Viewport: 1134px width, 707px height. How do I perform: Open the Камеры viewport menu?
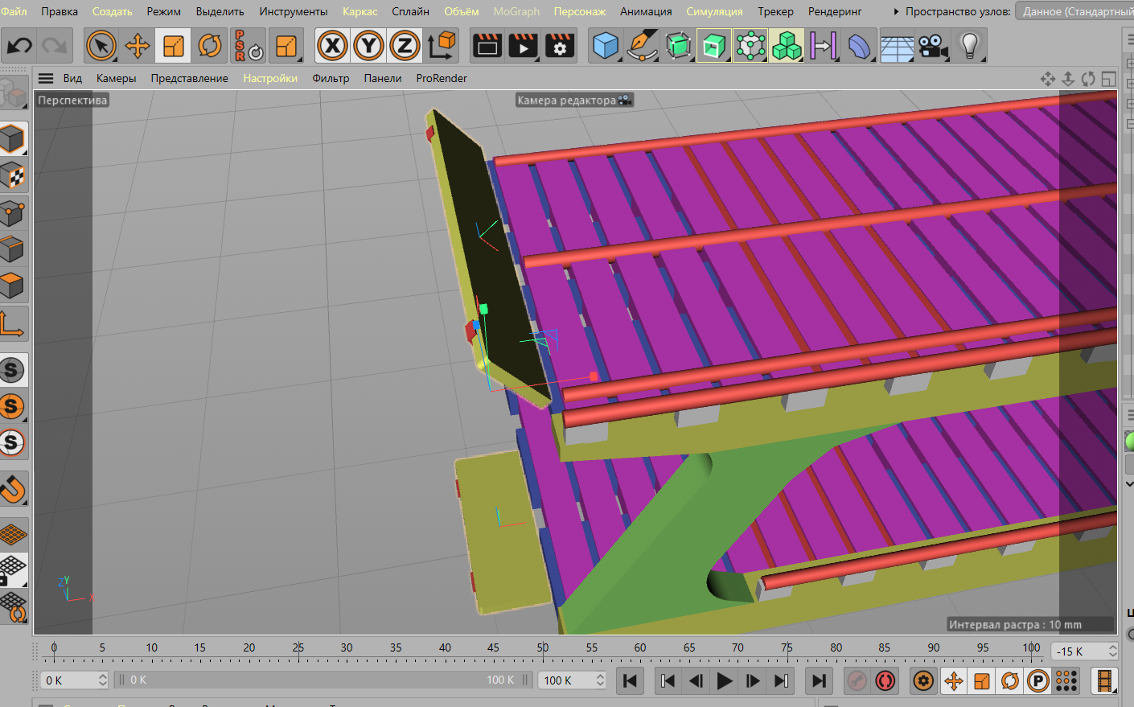click(x=116, y=78)
